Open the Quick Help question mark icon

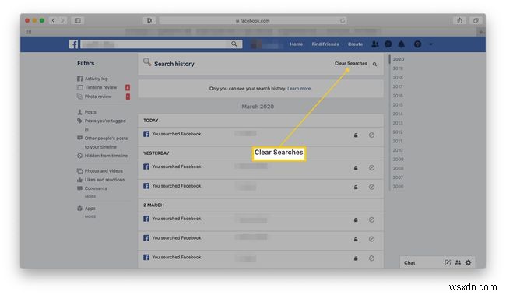pyautogui.click(x=417, y=44)
